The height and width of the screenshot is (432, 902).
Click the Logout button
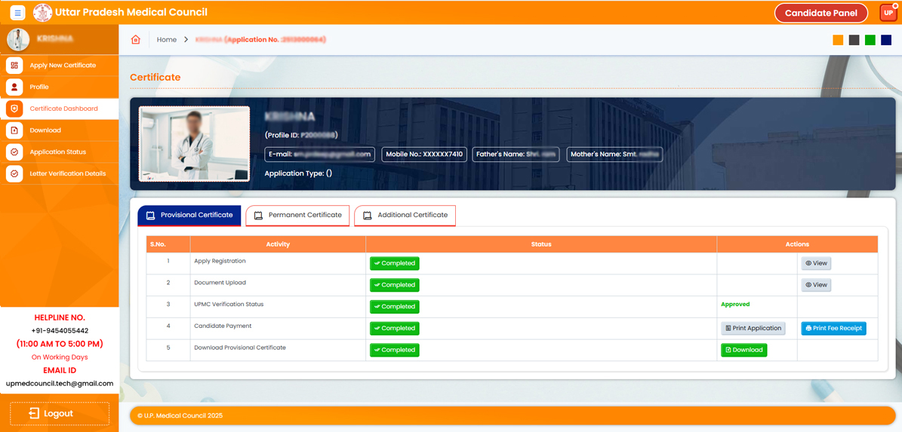59,413
